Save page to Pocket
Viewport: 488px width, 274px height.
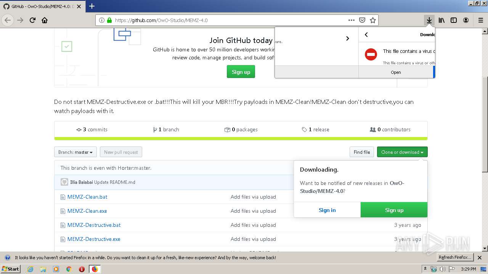(x=362, y=20)
